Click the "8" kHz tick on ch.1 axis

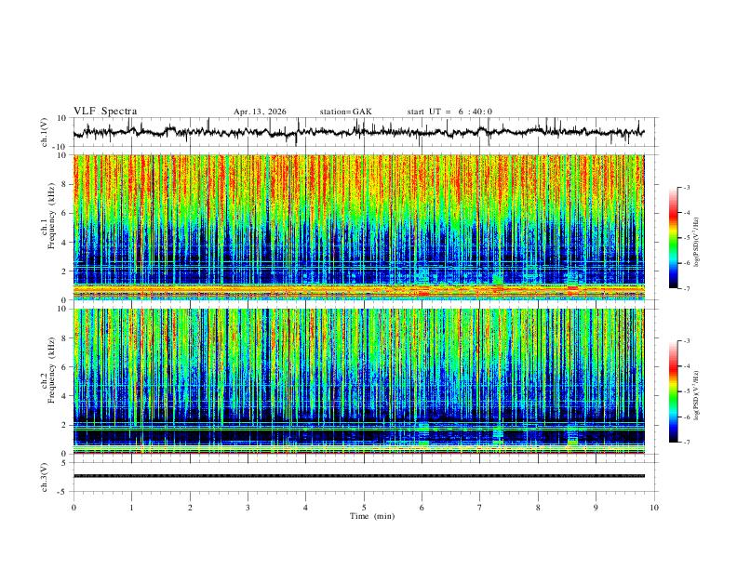point(65,184)
